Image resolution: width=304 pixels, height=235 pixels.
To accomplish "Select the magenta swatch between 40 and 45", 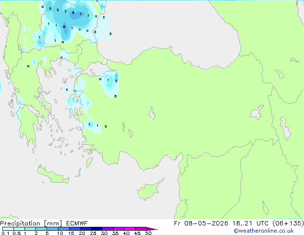I will click(x=130, y=229).
